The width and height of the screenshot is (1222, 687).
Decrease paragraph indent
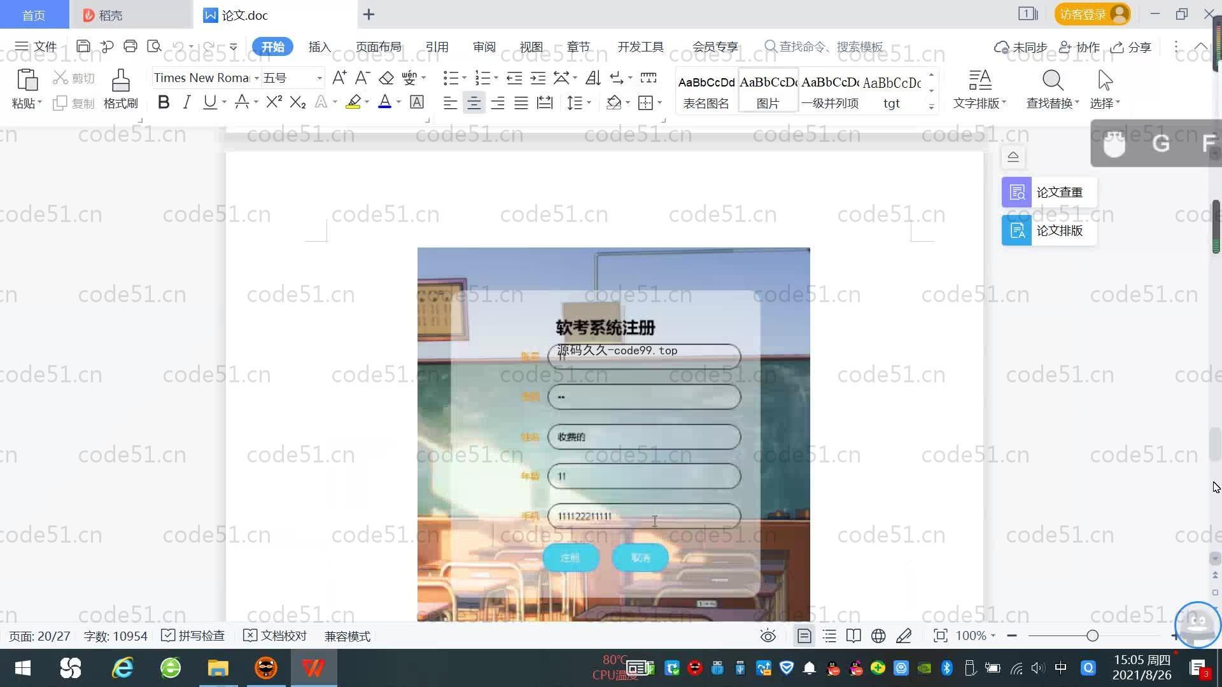tap(514, 78)
